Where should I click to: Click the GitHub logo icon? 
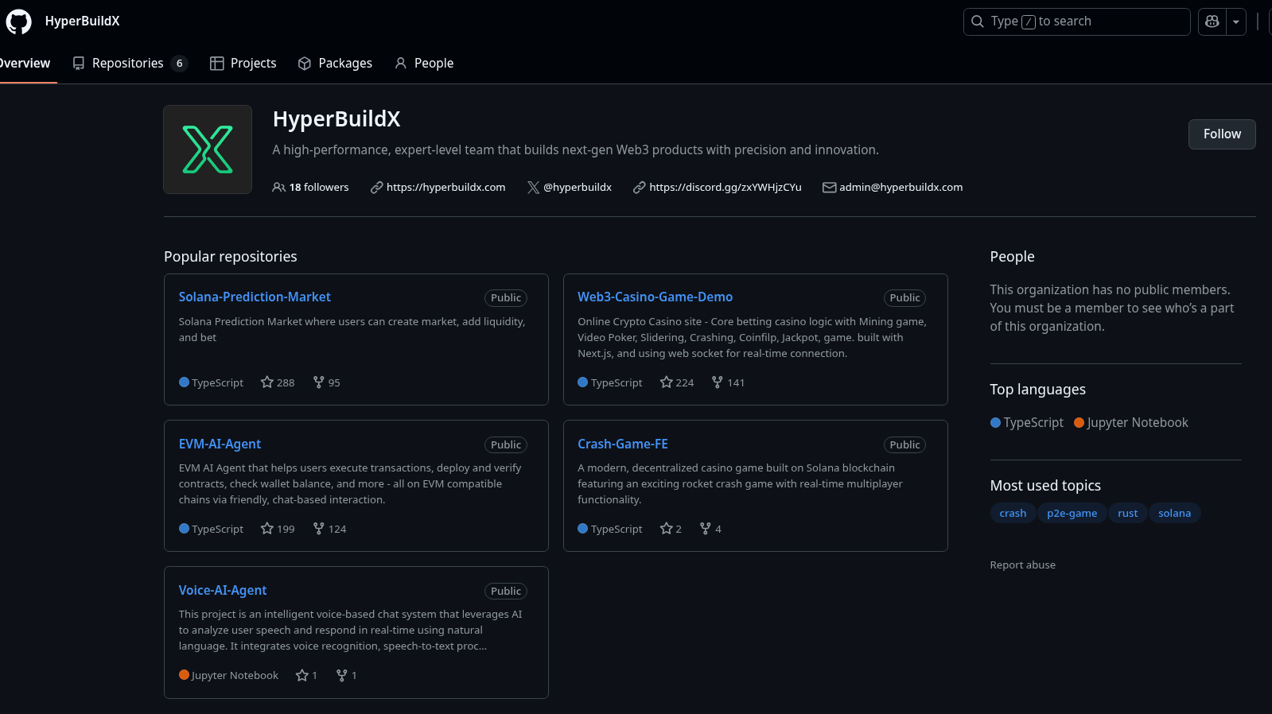point(18,21)
